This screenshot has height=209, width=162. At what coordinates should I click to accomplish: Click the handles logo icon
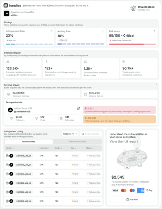(6, 5)
